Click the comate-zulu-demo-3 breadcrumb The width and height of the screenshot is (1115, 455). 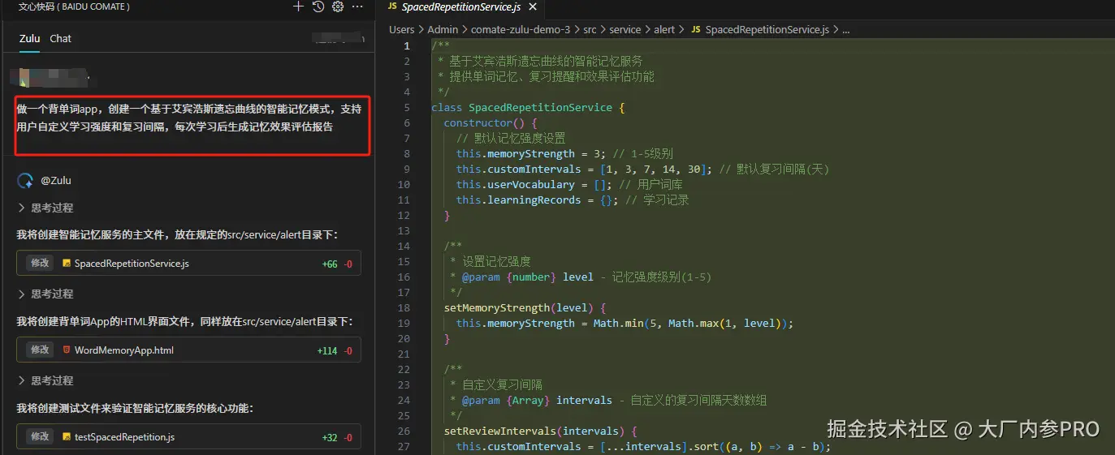(521, 29)
